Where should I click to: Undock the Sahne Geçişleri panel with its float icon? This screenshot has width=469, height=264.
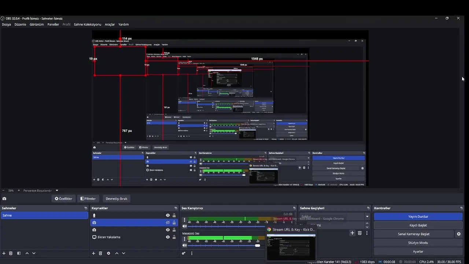pyautogui.click(x=368, y=208)
